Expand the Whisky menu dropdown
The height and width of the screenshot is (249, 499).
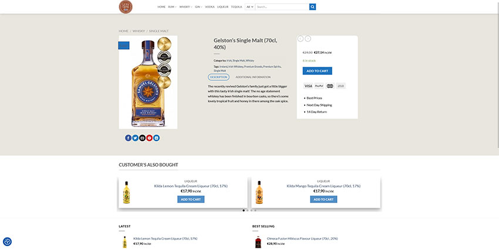pos(186,7)
